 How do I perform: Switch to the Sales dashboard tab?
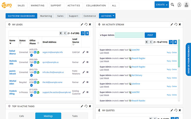coord(60,16)
